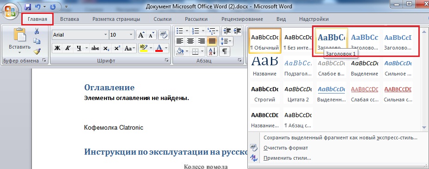Justify the paragraph text
Viewport: 429px width, 169px height.
tap(212, 41)
